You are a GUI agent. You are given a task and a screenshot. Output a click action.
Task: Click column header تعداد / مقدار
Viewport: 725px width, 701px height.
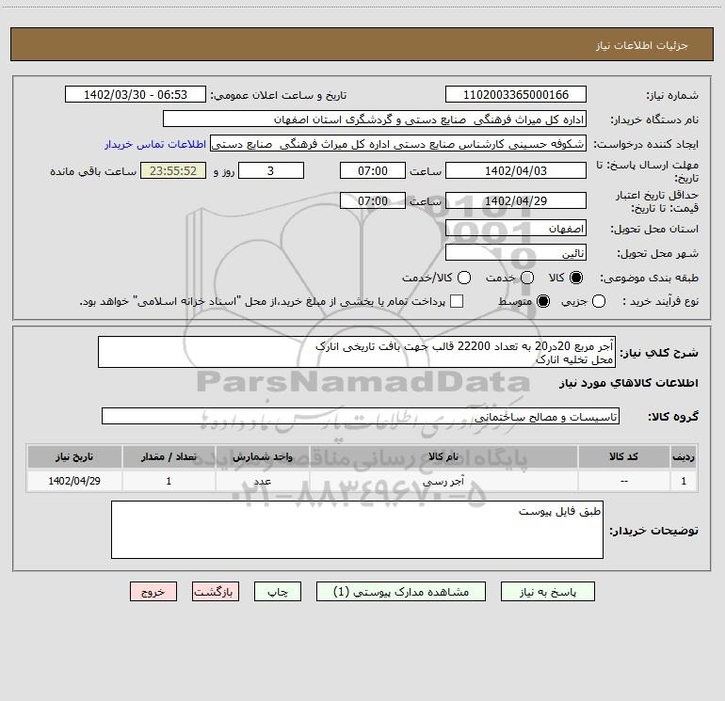point(169,456)
